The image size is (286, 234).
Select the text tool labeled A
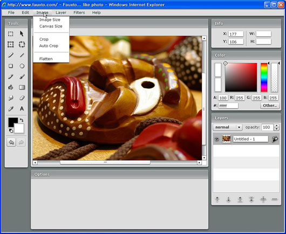tap(22, 108)
